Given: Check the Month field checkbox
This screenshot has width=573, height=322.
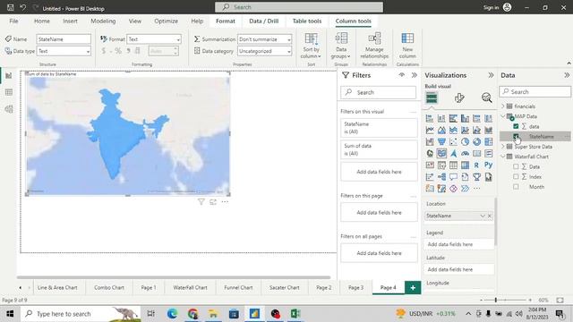Looking at the screenshot, I should (x=516, y=187).
